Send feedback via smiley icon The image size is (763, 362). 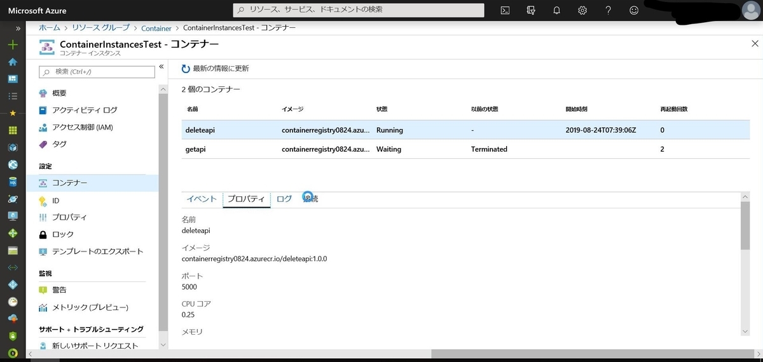click(634, 10)
